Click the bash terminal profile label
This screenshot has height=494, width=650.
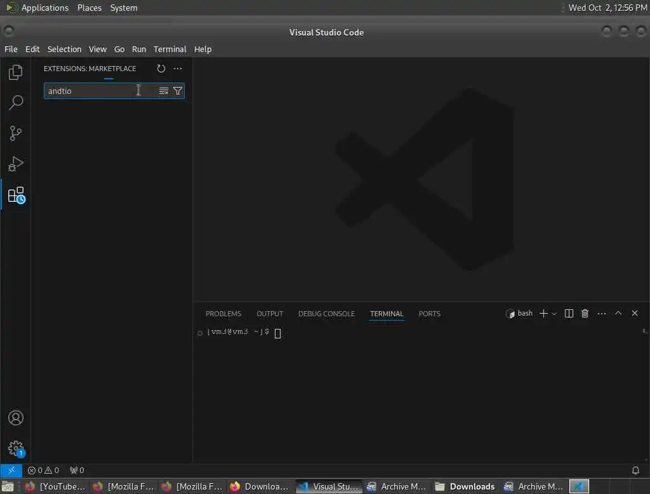coord(519,314)
